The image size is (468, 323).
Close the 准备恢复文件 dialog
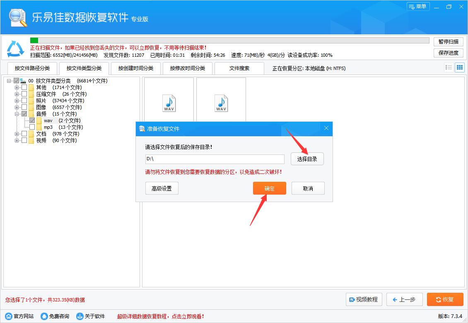[326, 128]
